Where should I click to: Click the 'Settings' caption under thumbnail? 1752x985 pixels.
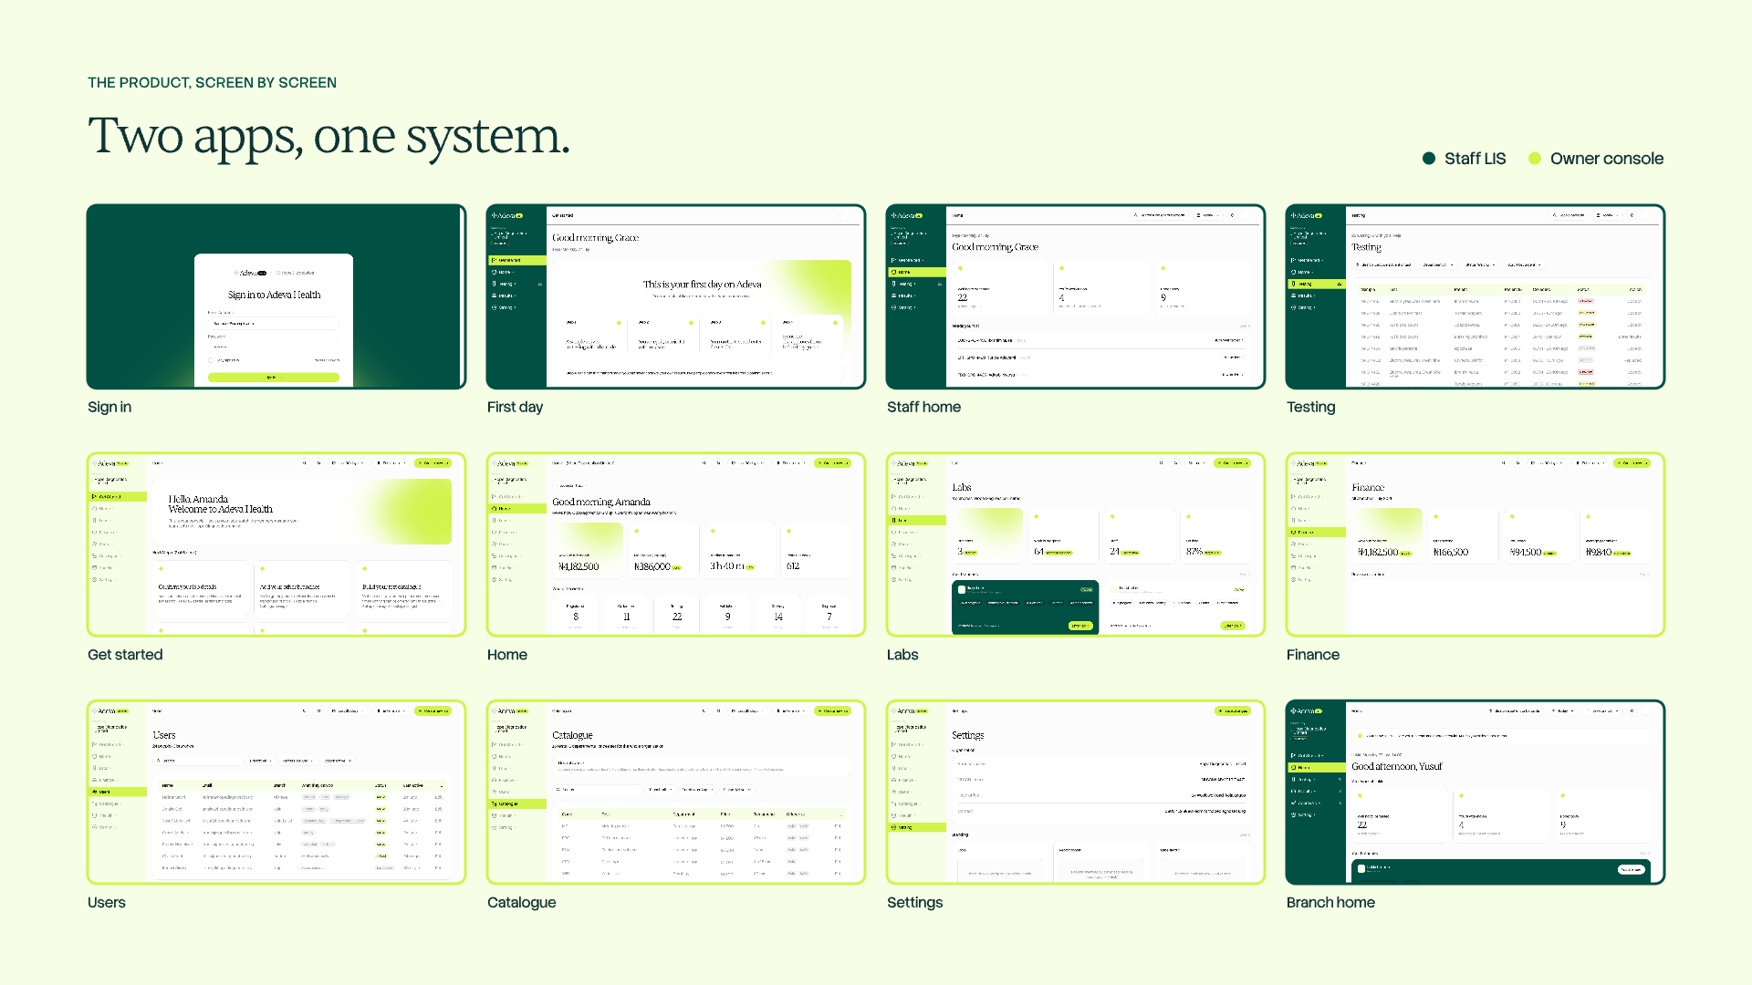pos(914,903)
